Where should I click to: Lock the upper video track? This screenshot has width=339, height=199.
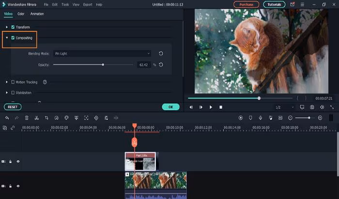pyautogui.click(x=10, y=161)
